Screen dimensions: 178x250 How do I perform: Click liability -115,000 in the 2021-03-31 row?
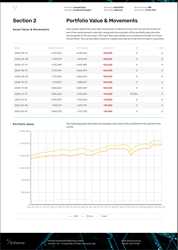click(107, 111)
